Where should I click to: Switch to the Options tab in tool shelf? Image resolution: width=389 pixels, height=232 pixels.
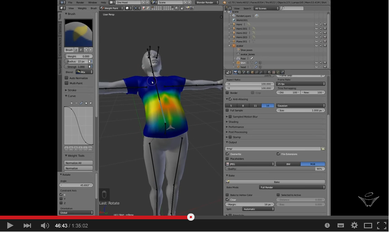[60, 29]
